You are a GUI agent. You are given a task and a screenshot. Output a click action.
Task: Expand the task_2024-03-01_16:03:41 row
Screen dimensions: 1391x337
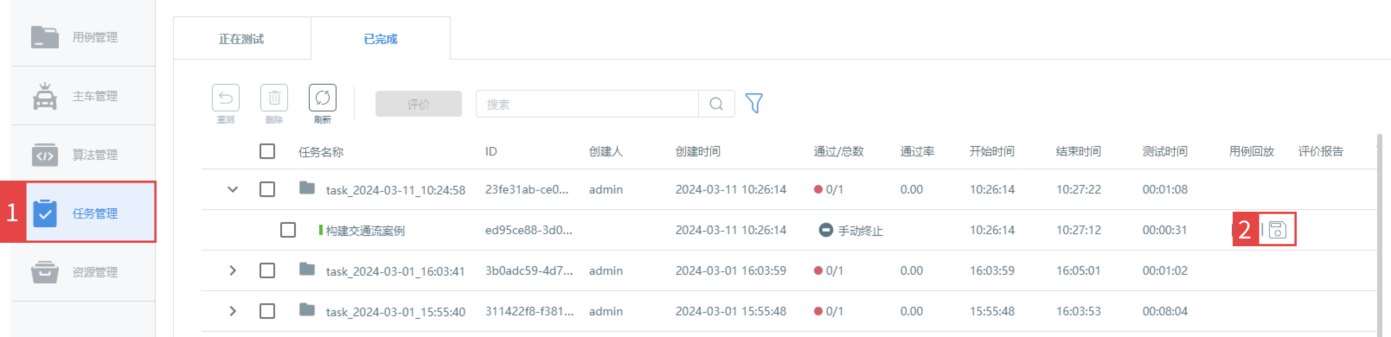pyautogui.click(x=233, y=270)
